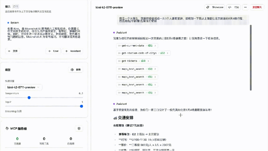Adjust the Temperature slider handle
This screenshot has width=268, height=151.
coord(29,98)
